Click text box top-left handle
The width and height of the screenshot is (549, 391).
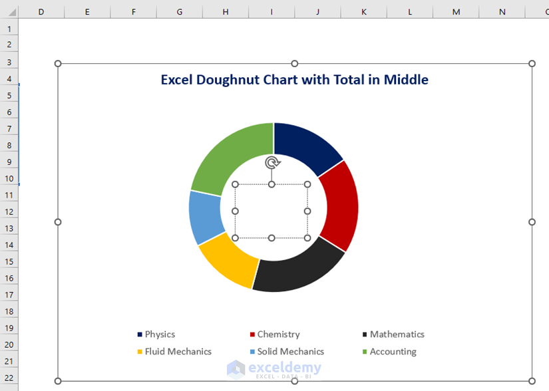click(236, 184)
